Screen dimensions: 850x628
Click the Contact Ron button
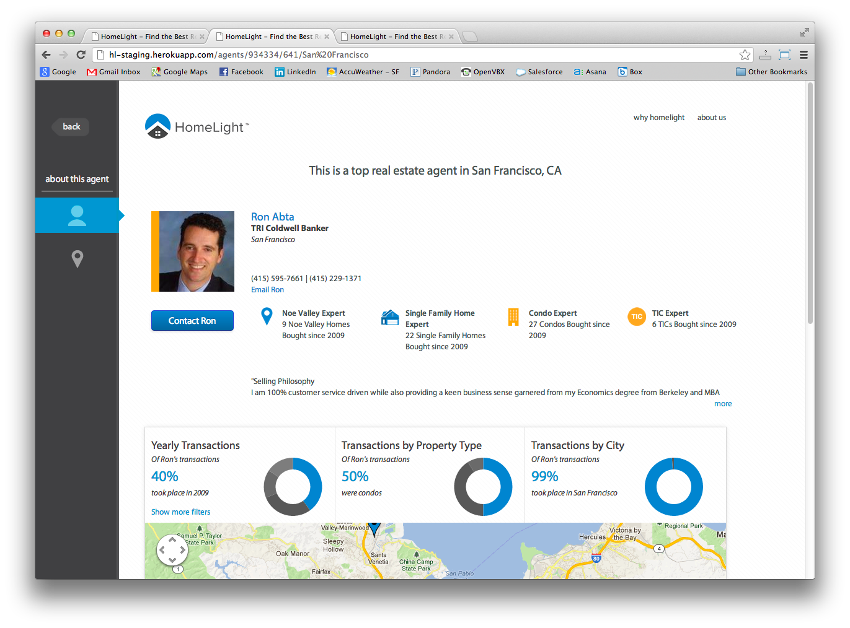[192, 321]
